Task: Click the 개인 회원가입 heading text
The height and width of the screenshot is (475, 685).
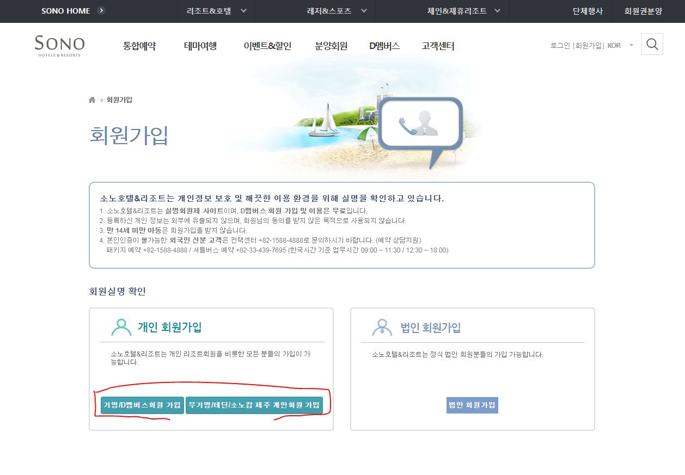Action: coord(169,328)
